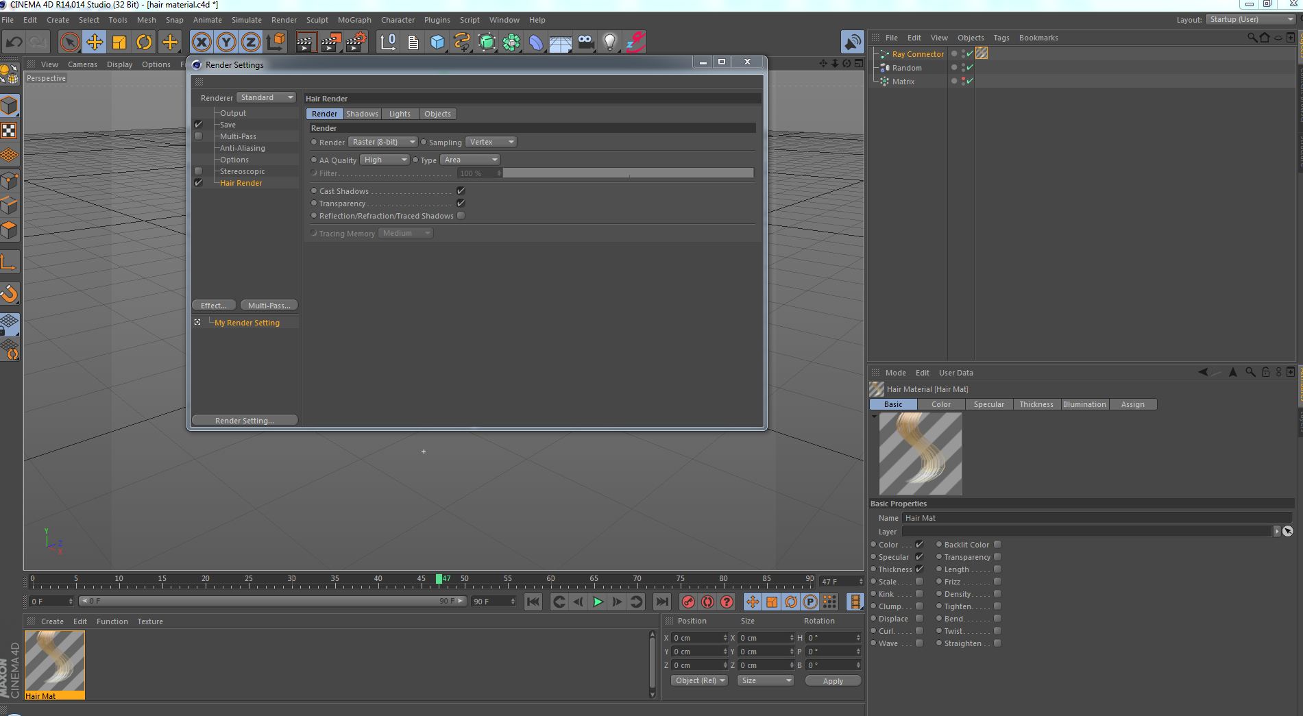Enable Frizz checkbox in Hair Material
The image size is (1303, 716).
click(x=997, y=582)
